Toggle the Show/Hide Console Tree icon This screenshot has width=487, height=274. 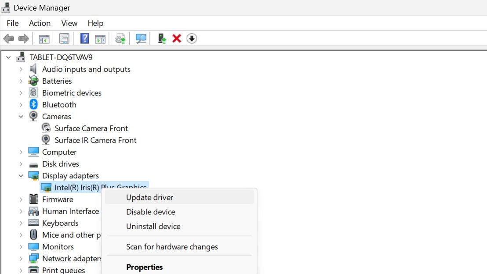(x=43, y=38)
